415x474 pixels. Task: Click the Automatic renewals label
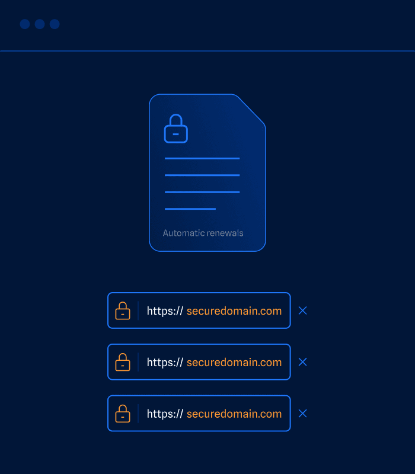click(203, 233)
